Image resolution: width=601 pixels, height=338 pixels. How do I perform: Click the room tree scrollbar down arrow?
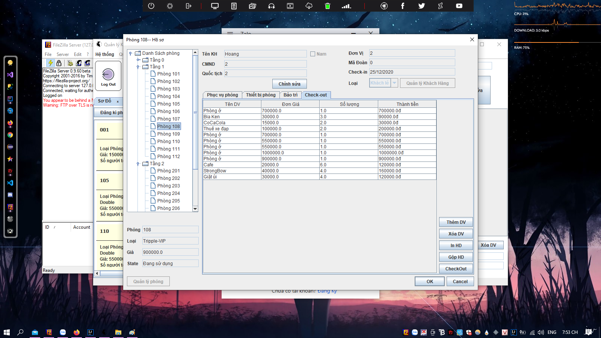[x=195, y=209]
